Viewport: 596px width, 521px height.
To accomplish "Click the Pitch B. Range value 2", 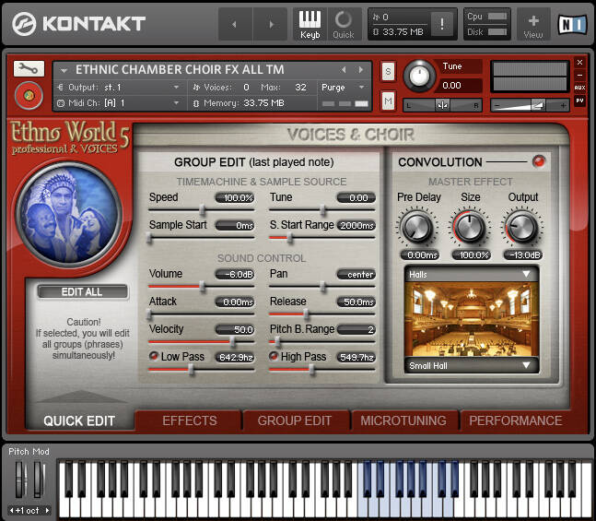I will point(356,329).
